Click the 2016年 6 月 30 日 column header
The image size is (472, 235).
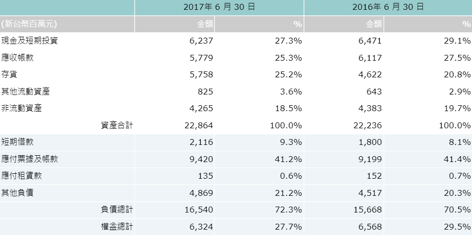(388, 7)
